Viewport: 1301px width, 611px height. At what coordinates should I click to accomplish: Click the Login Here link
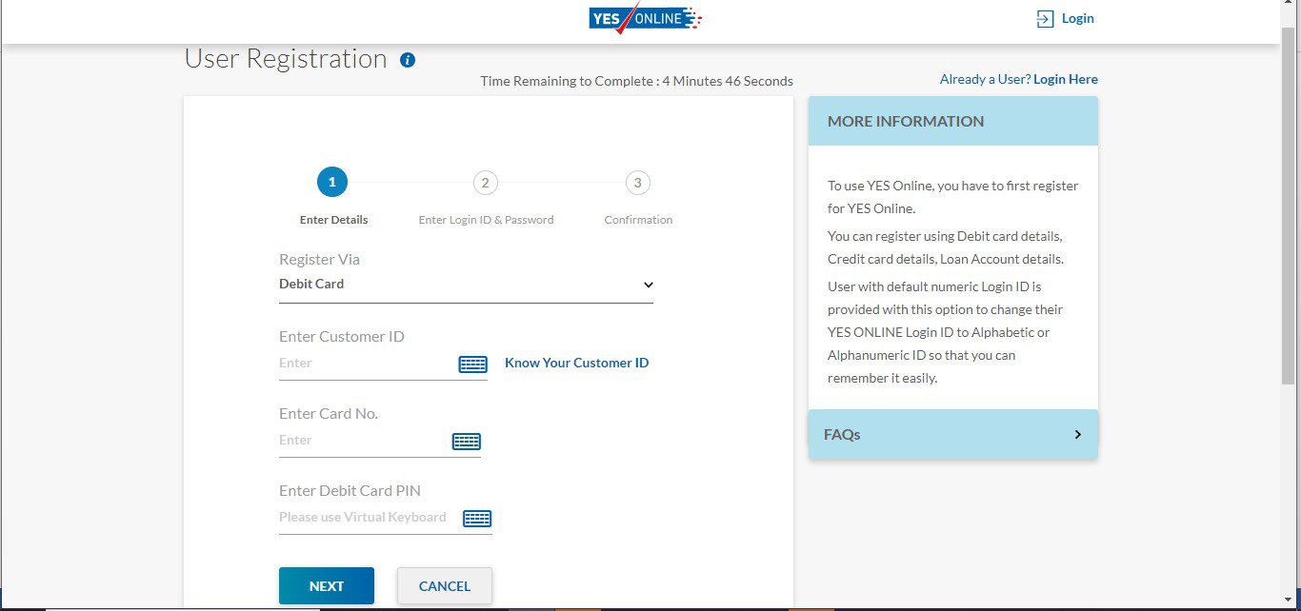click(1066, 79)
